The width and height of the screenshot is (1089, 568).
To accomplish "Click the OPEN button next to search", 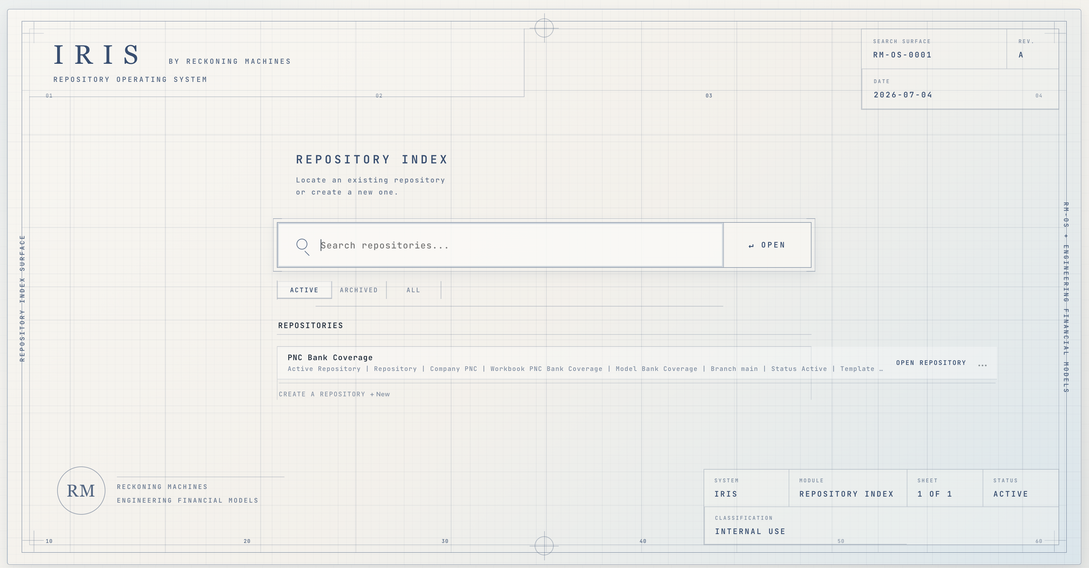I will 767,245.
